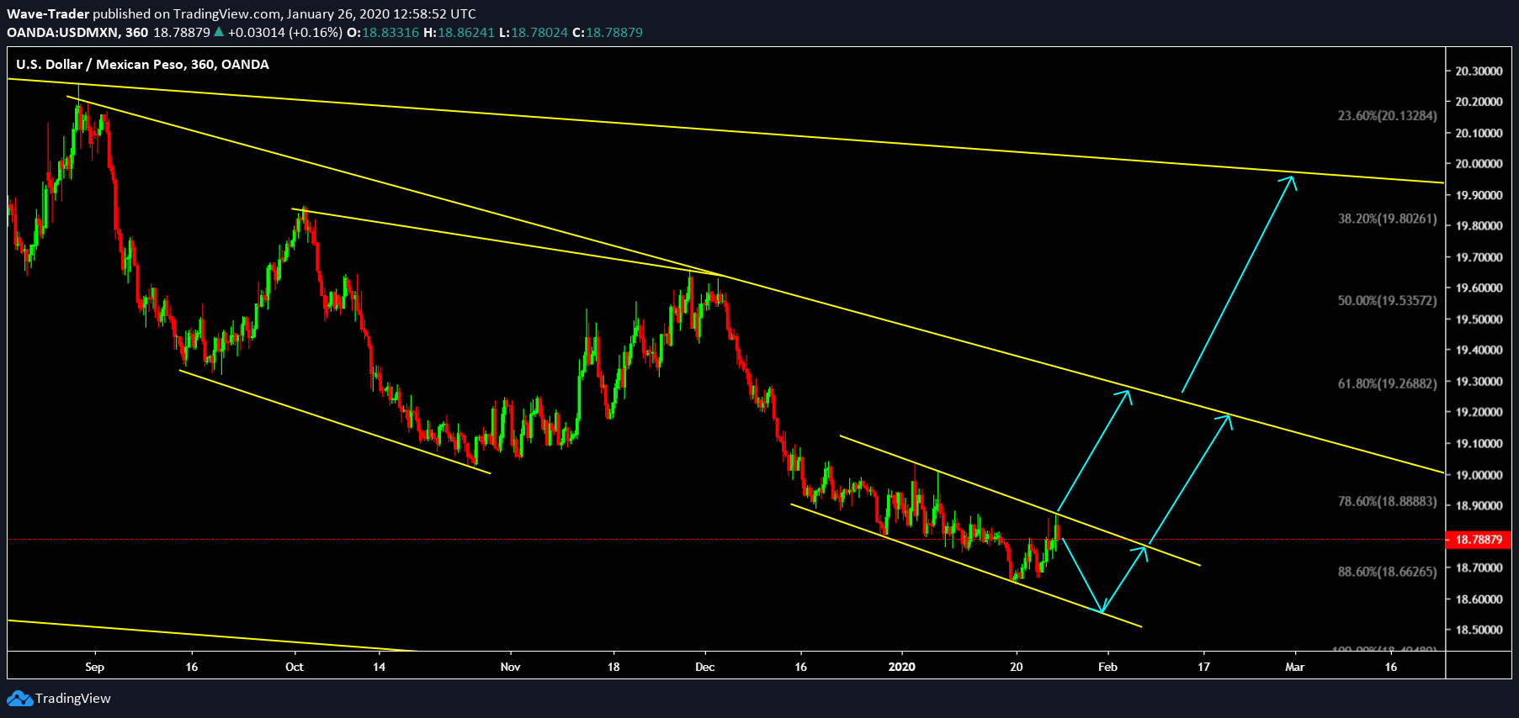Click the high value H:18.86241

(x=459, y=33)
